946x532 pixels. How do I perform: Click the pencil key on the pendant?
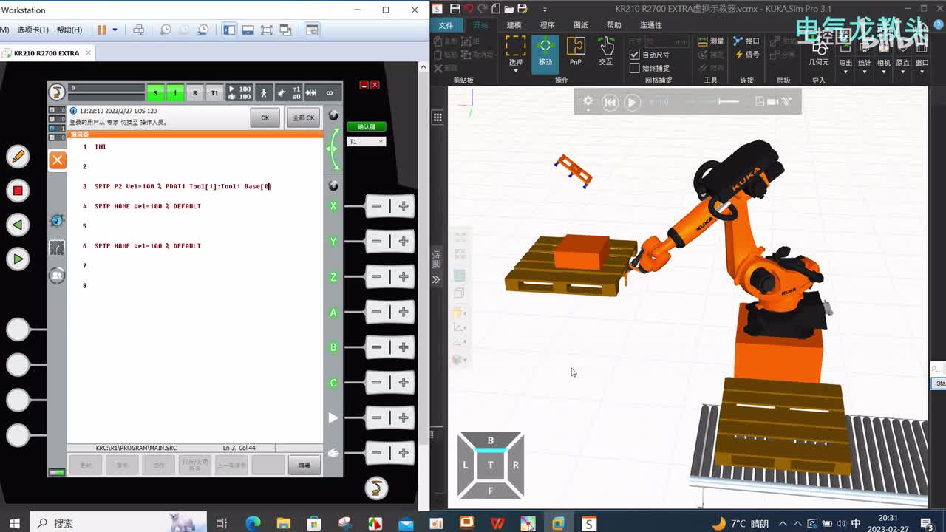(x=18, y=157)
